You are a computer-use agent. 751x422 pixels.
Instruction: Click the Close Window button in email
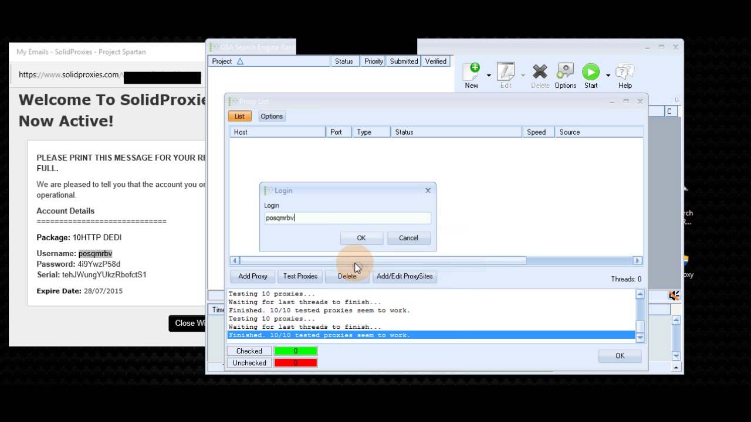tap(188, 323)
